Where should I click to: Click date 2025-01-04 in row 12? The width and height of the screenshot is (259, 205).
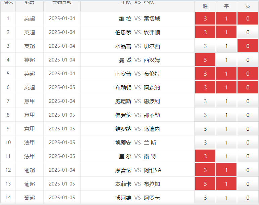[62, 170]
